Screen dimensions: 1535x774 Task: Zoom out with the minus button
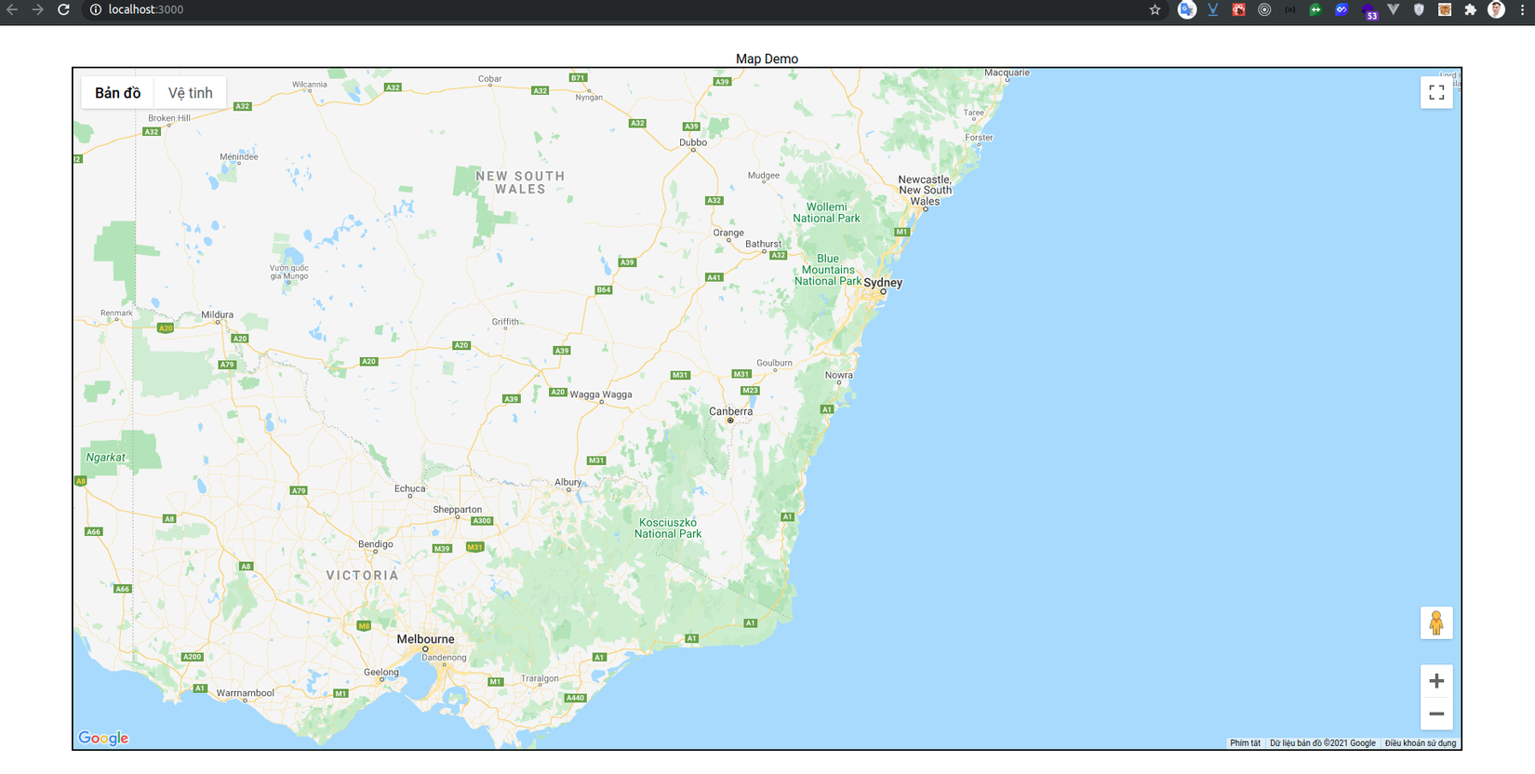click(x=1436, y=714)
